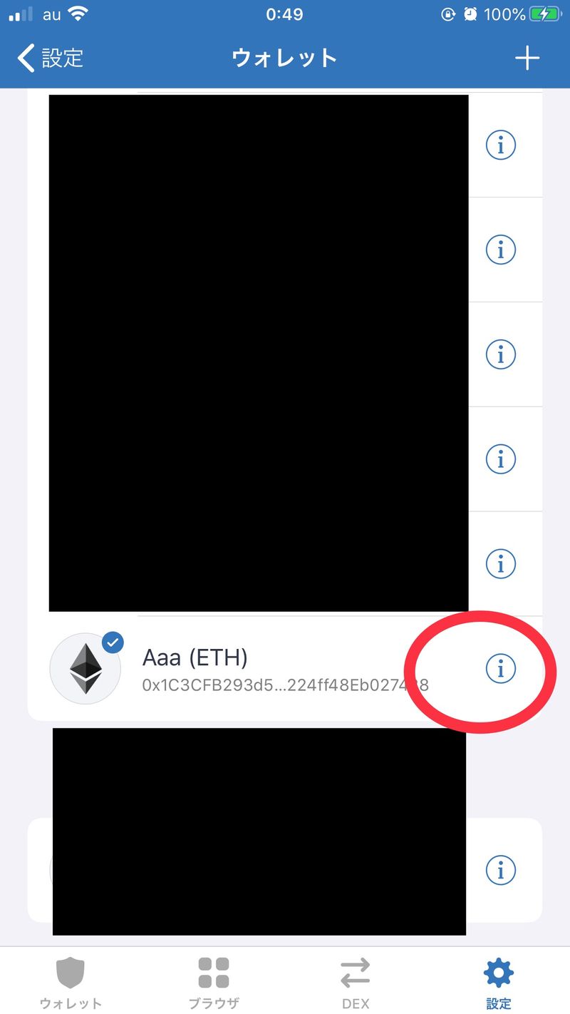Select the Aaa (ETH) wallet name
The width and height of the screenshot is (570, 1014).
(195, 657)
